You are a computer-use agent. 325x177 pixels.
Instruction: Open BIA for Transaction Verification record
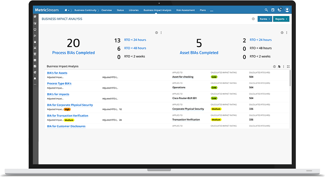68,116
